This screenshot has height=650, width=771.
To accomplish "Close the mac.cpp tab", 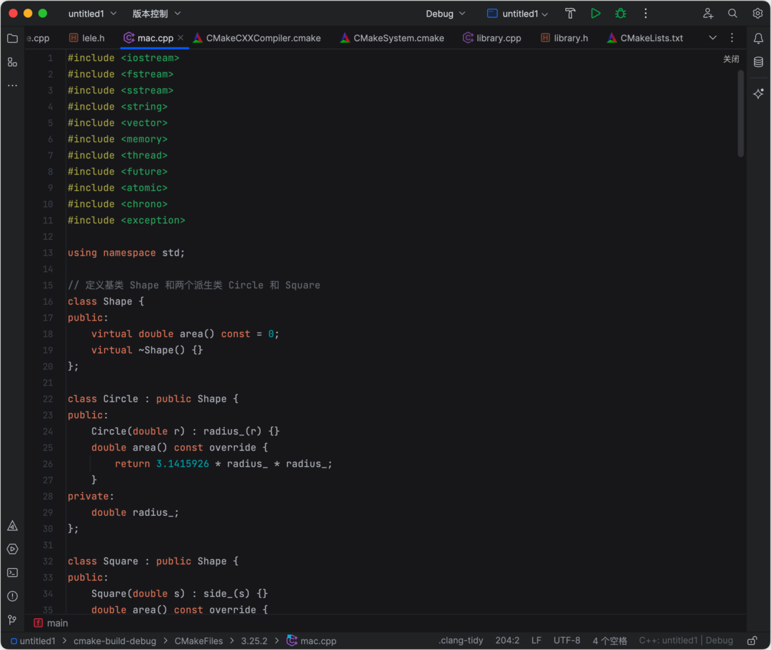I will 181,38.
